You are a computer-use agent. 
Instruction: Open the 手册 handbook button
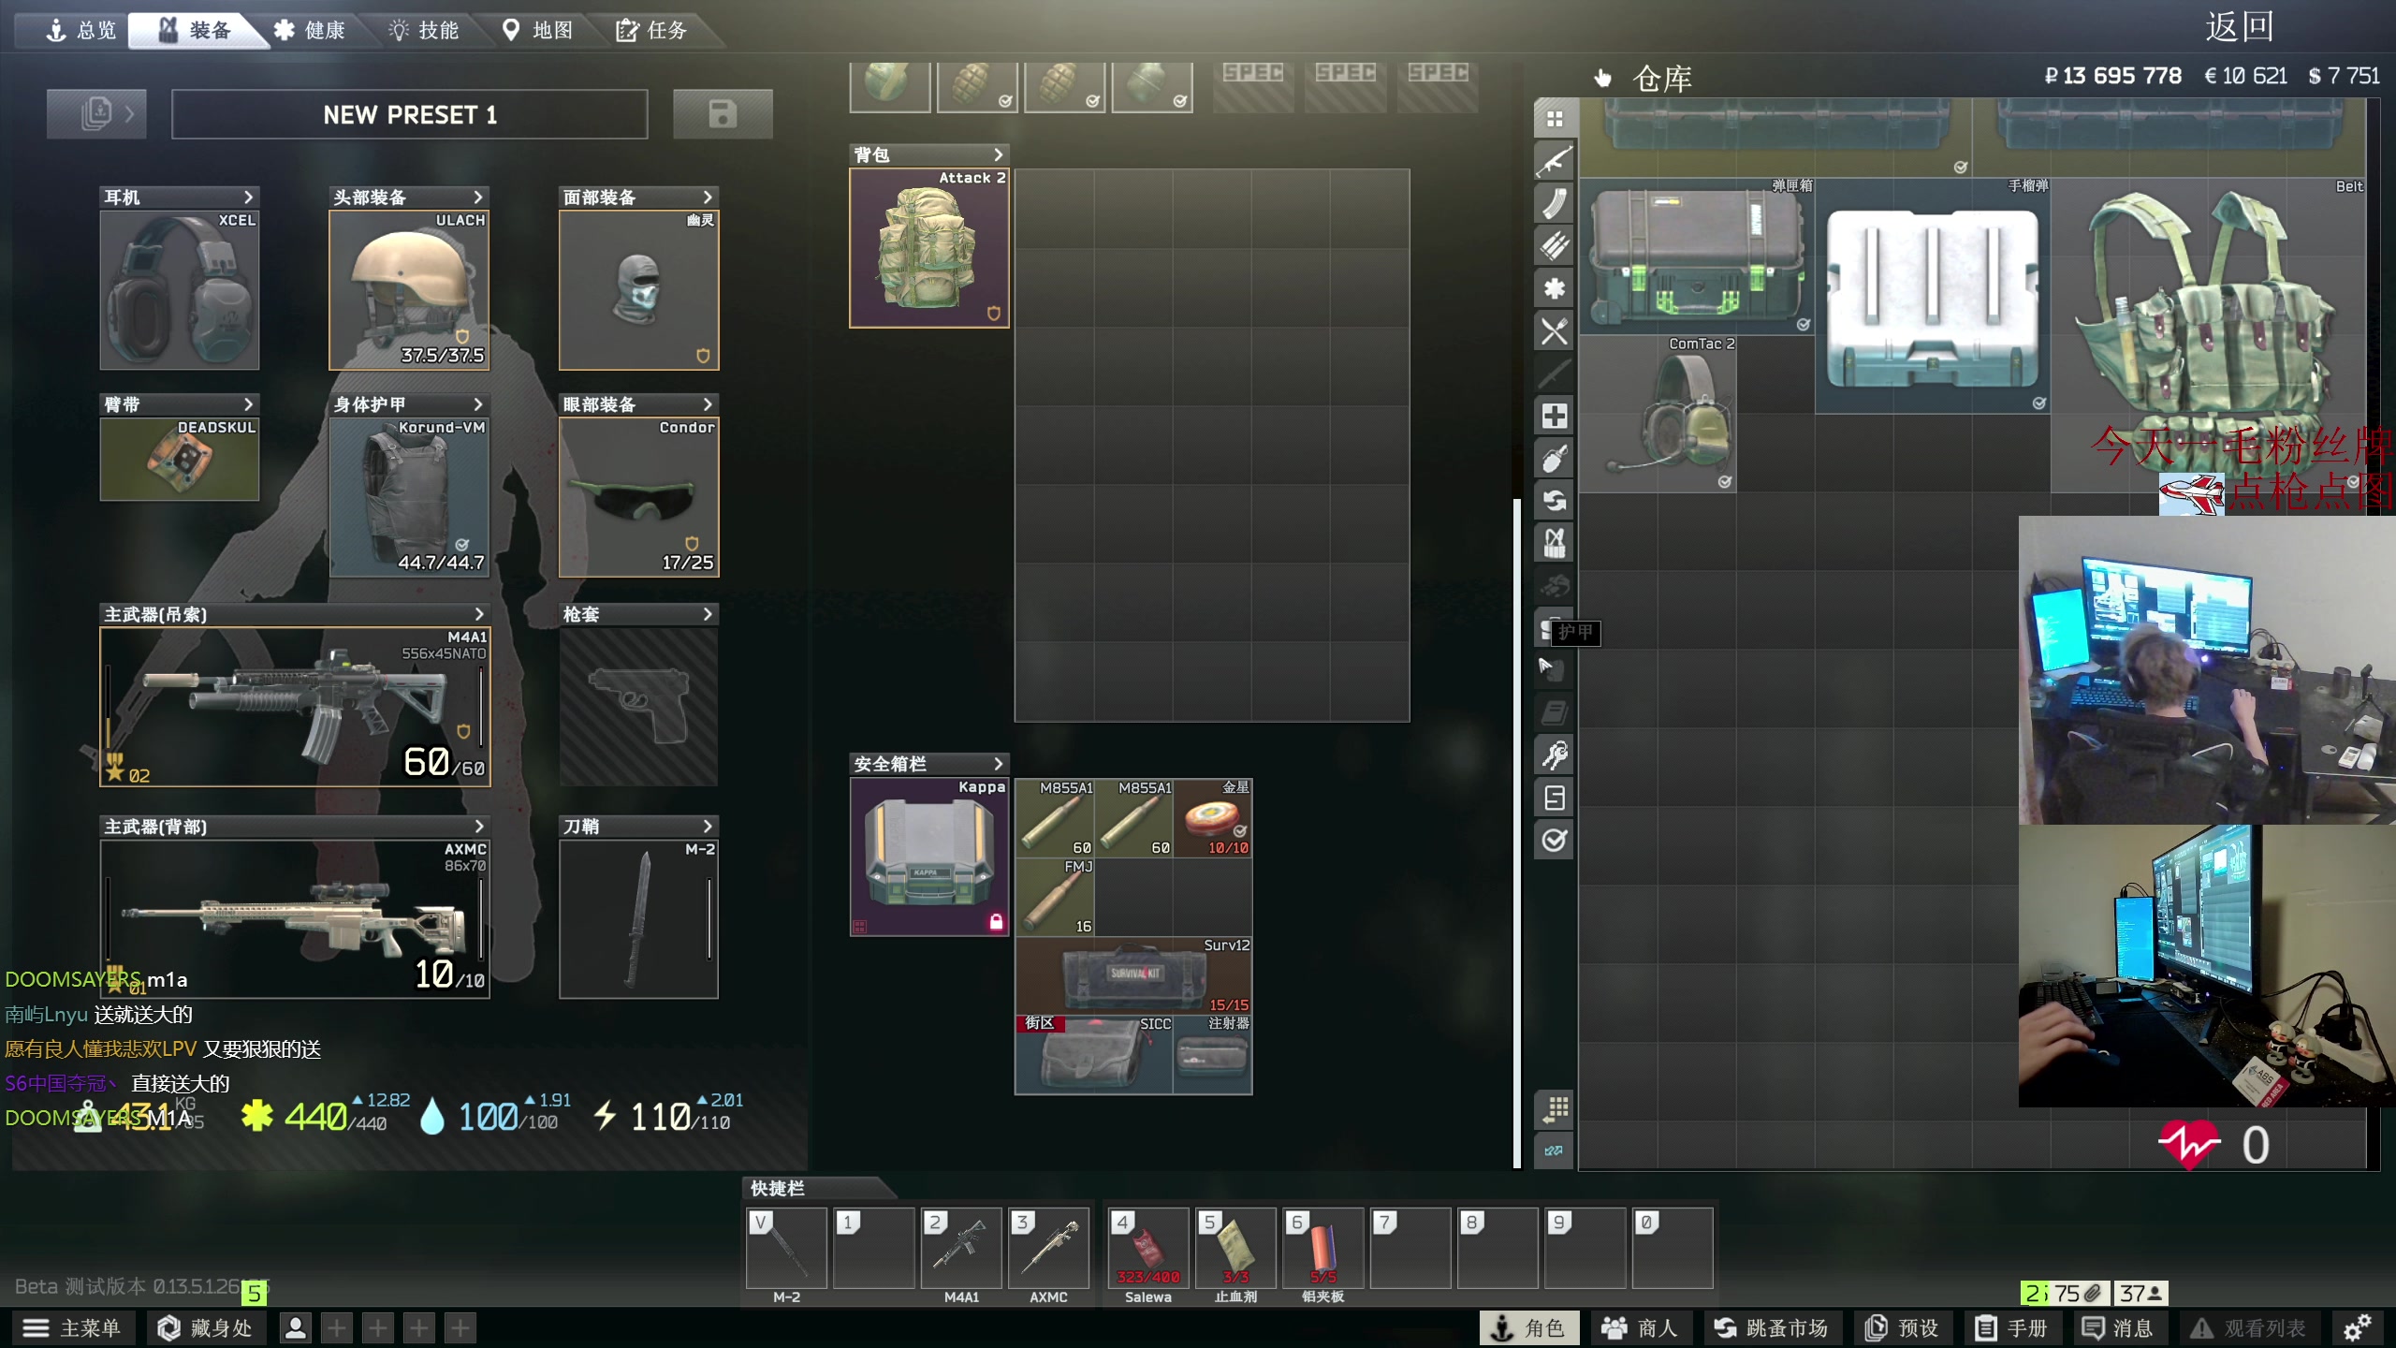point(2012,1327)
